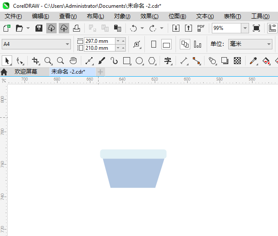Add new document tab with plus
Image resolution: width=278 pixels, height=236 pixels.
(100, 72)
